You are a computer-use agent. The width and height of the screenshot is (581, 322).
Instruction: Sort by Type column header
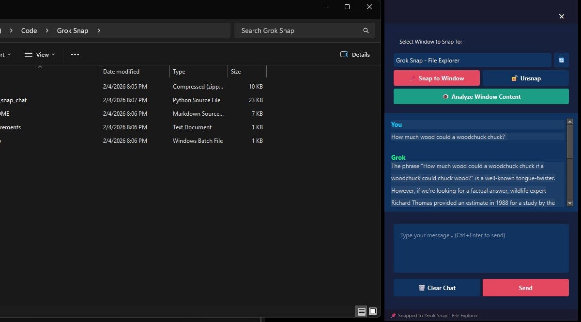(x=199, y=72)
